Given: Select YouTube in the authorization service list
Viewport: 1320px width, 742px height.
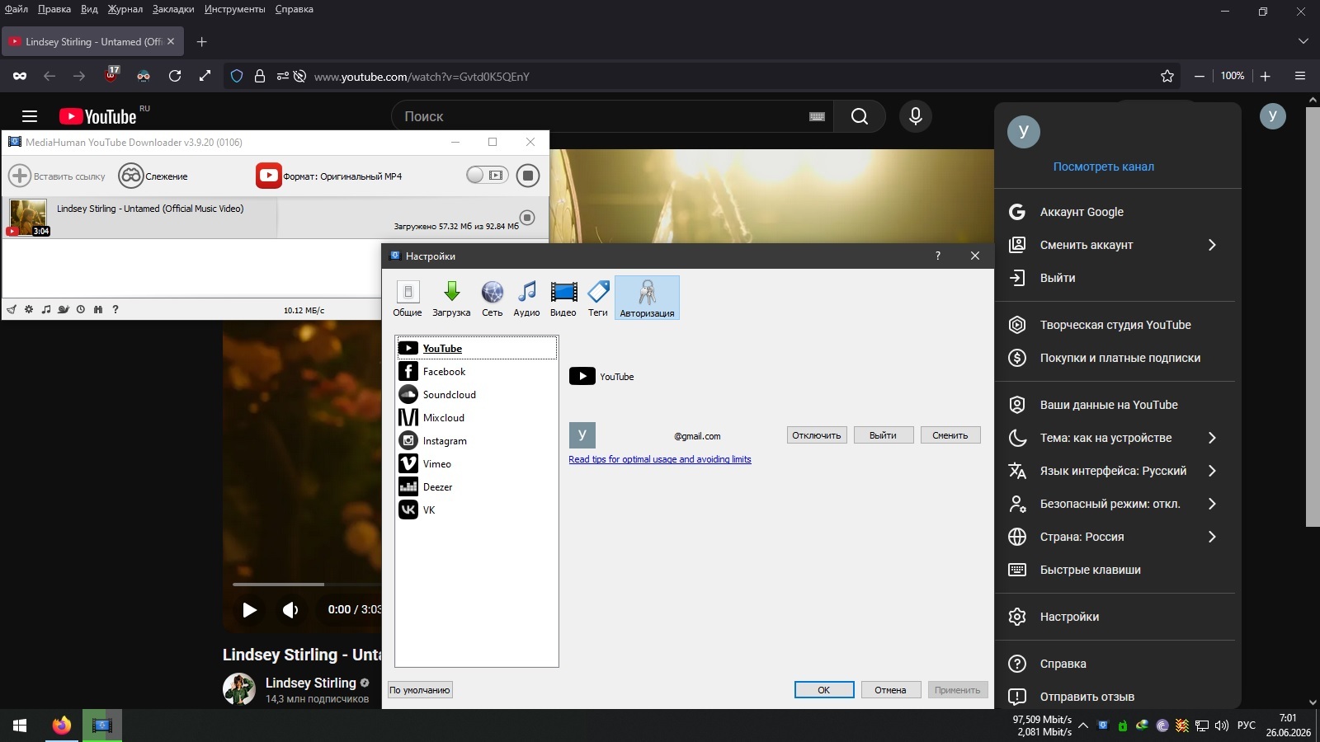Looking at the screenshot, I should click(x=477, y=348).
